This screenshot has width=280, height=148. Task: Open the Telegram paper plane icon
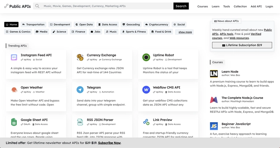[80, 90]
